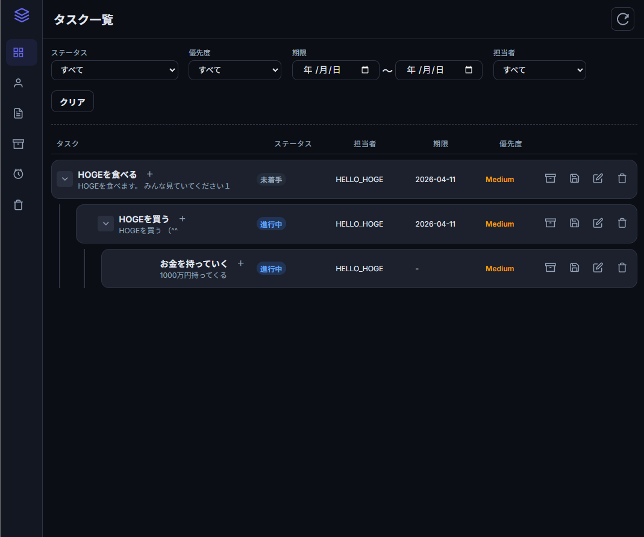Screen dimensions: 644x537
Task: Edit the HOGEを食べる task
Action: (x=598, y=178)
